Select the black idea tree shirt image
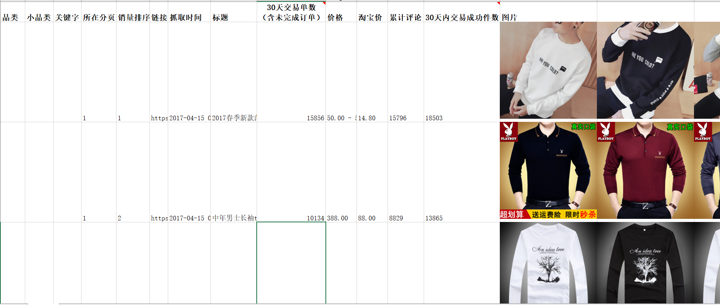The height and width of the screenshot is (305, 720). point(645,263)
